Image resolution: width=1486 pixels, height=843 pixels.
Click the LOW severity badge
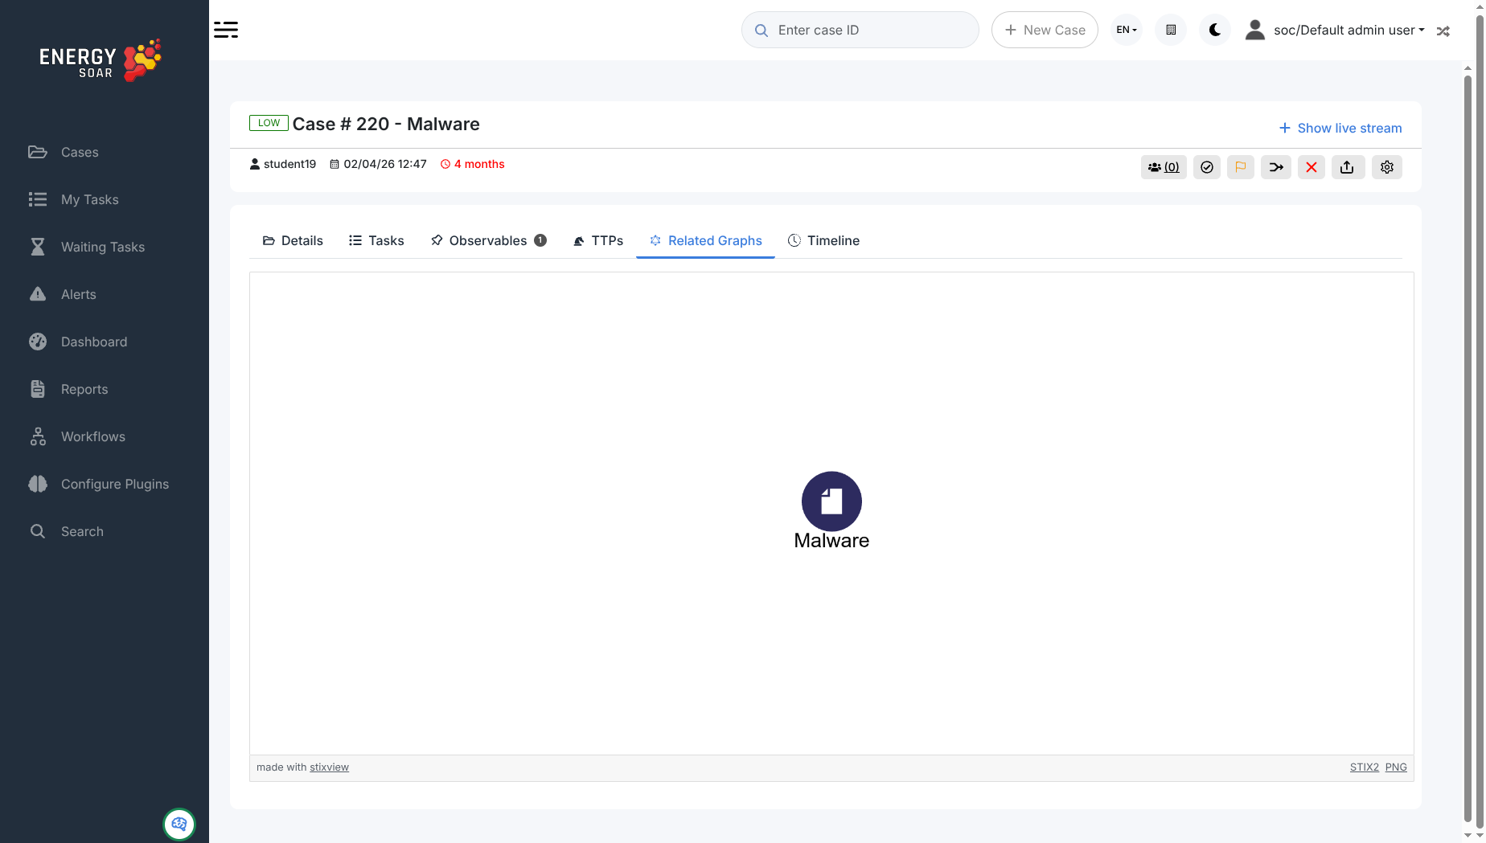coord(269,123)
